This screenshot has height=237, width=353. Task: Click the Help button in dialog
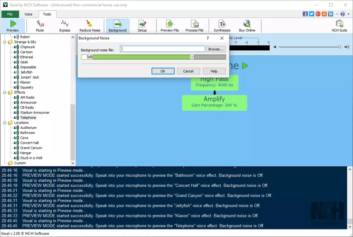coord(214,71)
